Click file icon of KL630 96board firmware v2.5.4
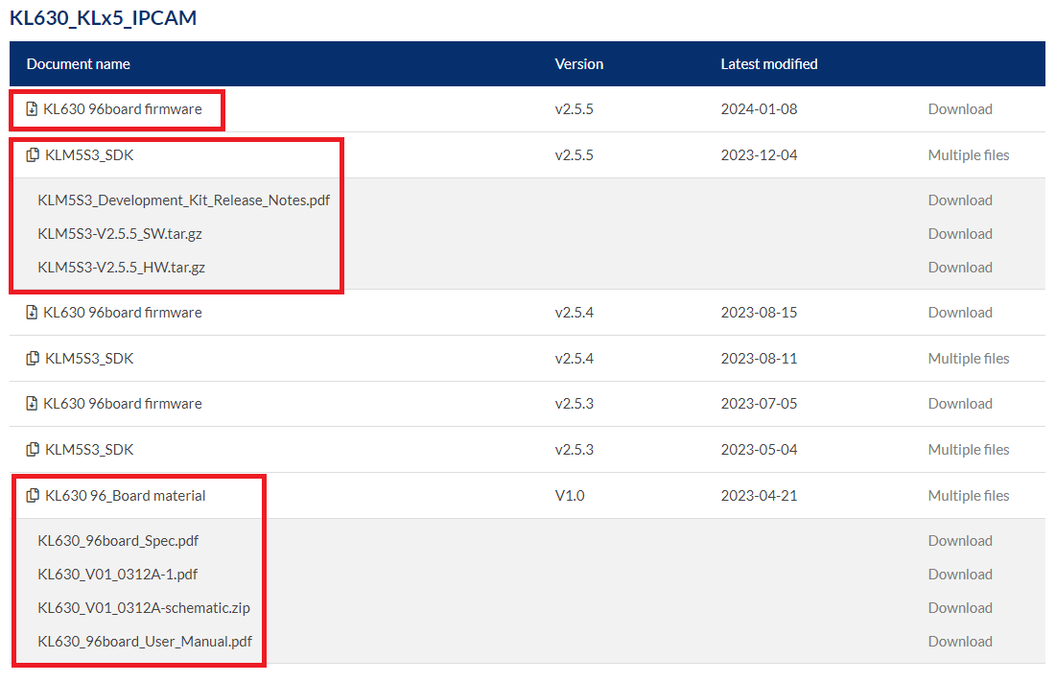This screenshot has width=1056, height=682. 32,313
